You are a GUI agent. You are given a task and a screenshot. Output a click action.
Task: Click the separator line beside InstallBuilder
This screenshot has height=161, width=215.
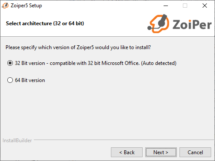click(124, 140)
